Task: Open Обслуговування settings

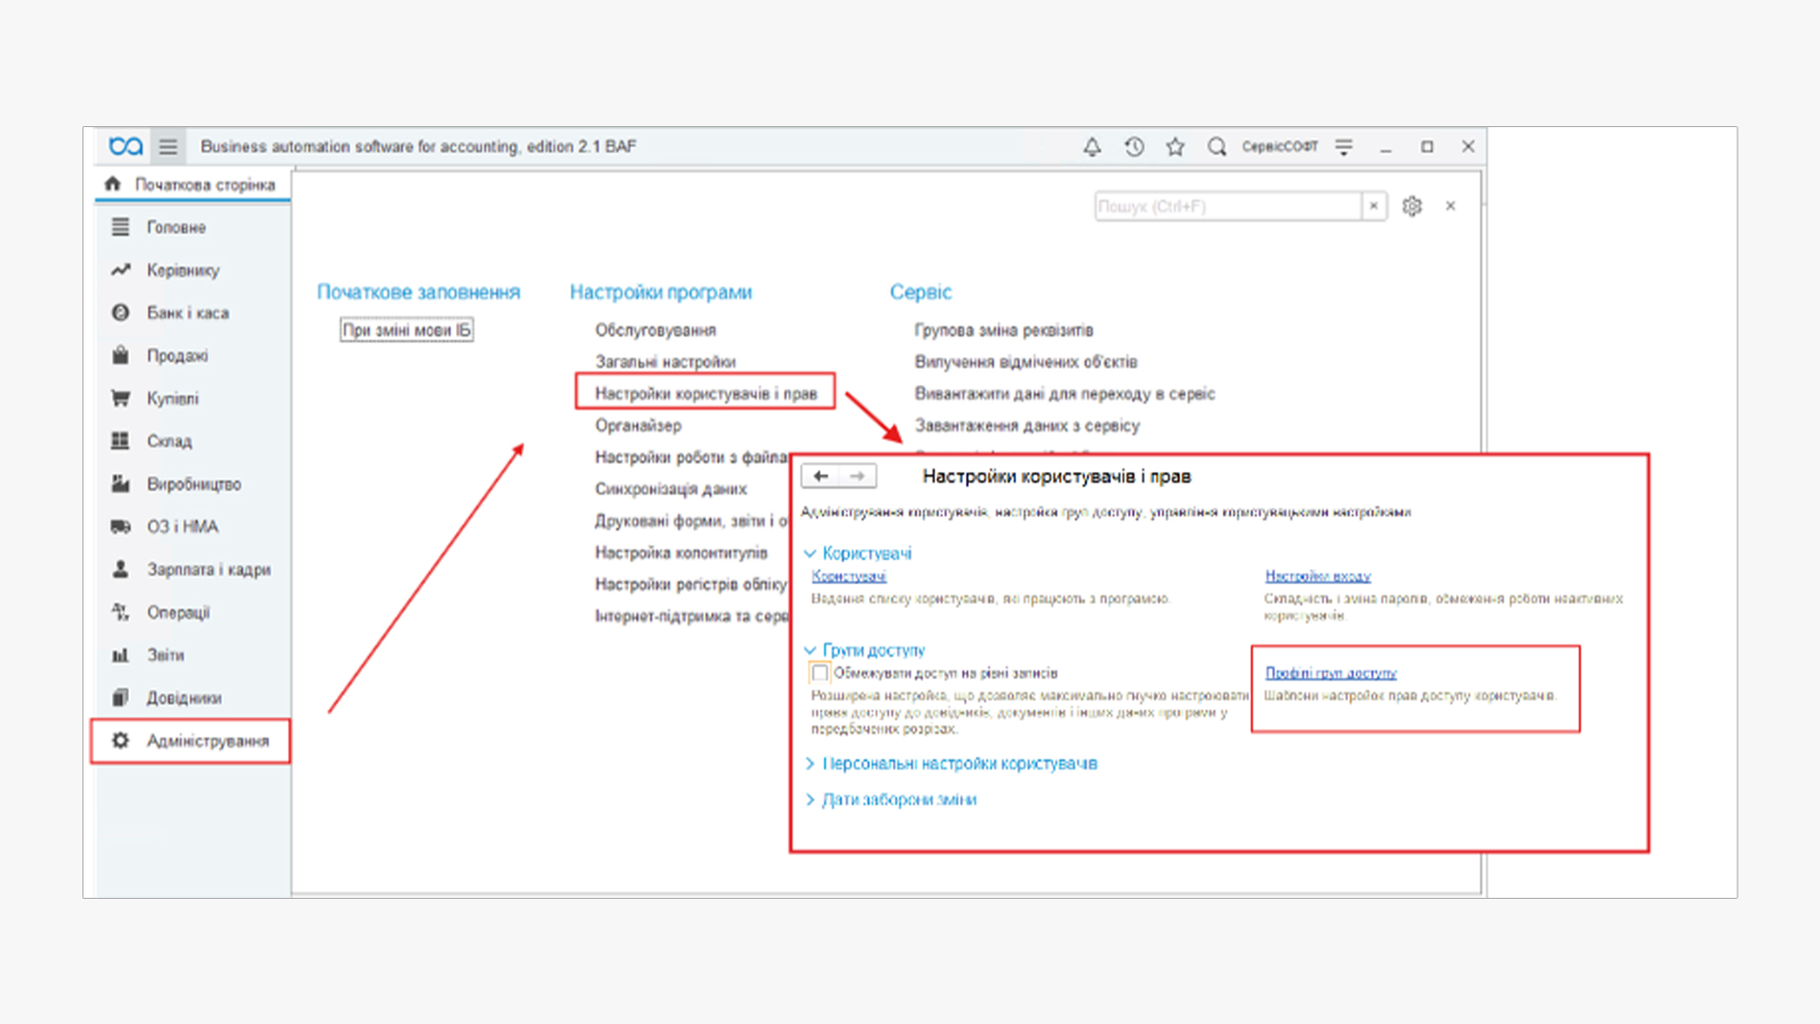Action: point(655,330)
